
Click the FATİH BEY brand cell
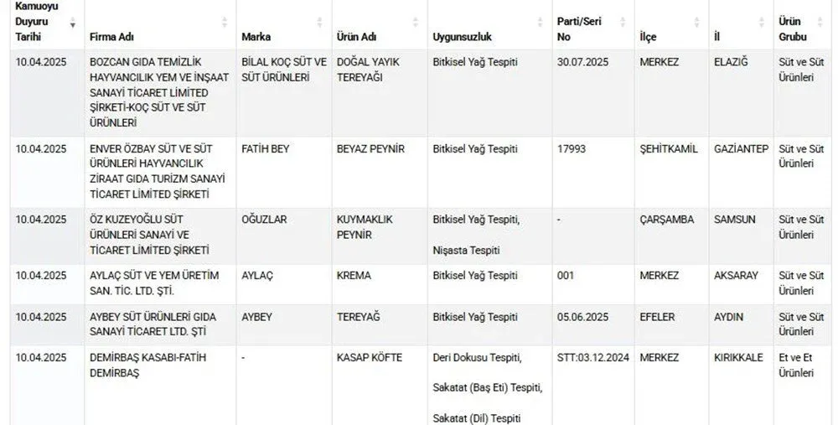pos(265,149)
